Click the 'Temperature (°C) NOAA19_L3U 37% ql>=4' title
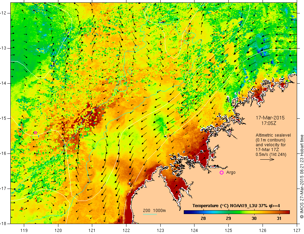Screen dimensions: 304x234 [x=236, y=206]
